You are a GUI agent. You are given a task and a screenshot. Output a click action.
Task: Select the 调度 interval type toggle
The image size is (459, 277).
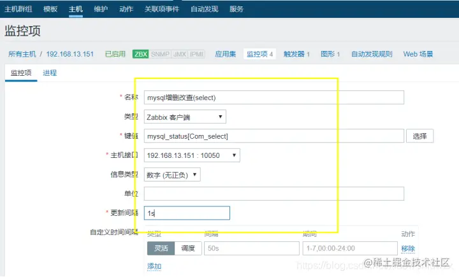coord(188,248)
